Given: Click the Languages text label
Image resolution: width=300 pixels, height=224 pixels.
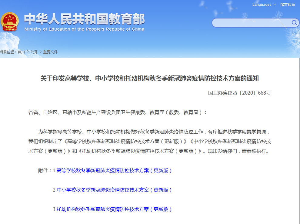Looking at the screenshot, I should pos(262,5).
